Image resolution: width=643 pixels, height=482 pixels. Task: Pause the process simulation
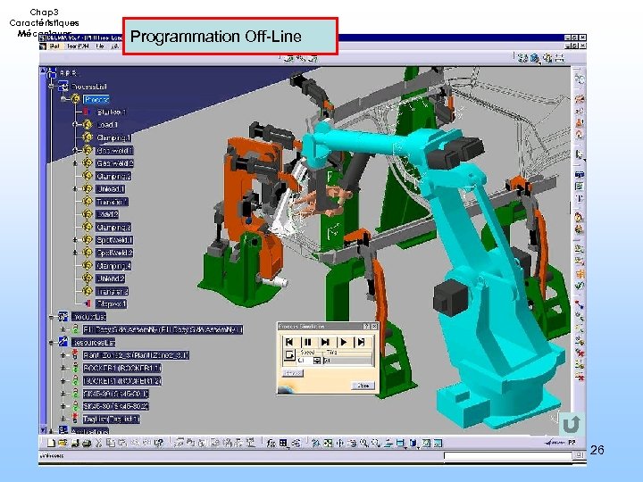(x=307, y=342)
